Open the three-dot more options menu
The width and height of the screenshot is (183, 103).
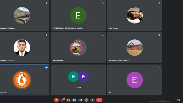pos(92,100)
